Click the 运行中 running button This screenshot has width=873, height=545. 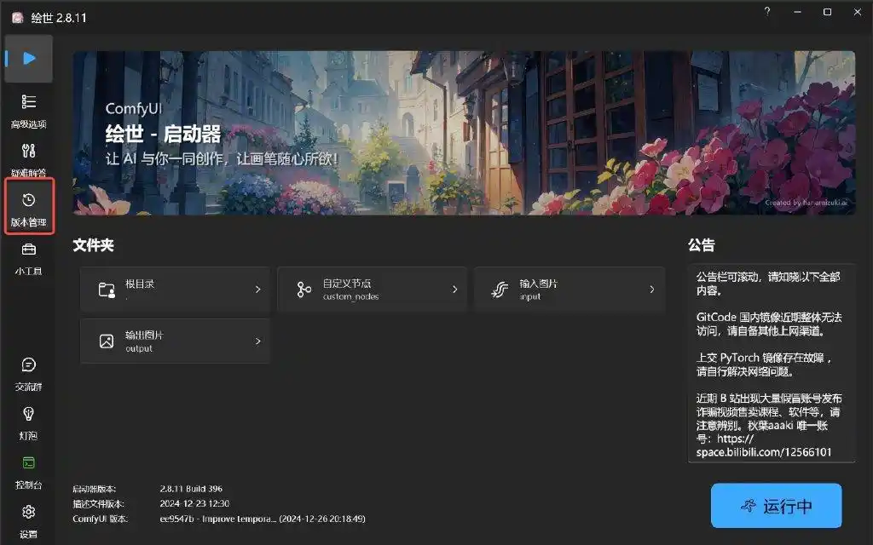776,506
